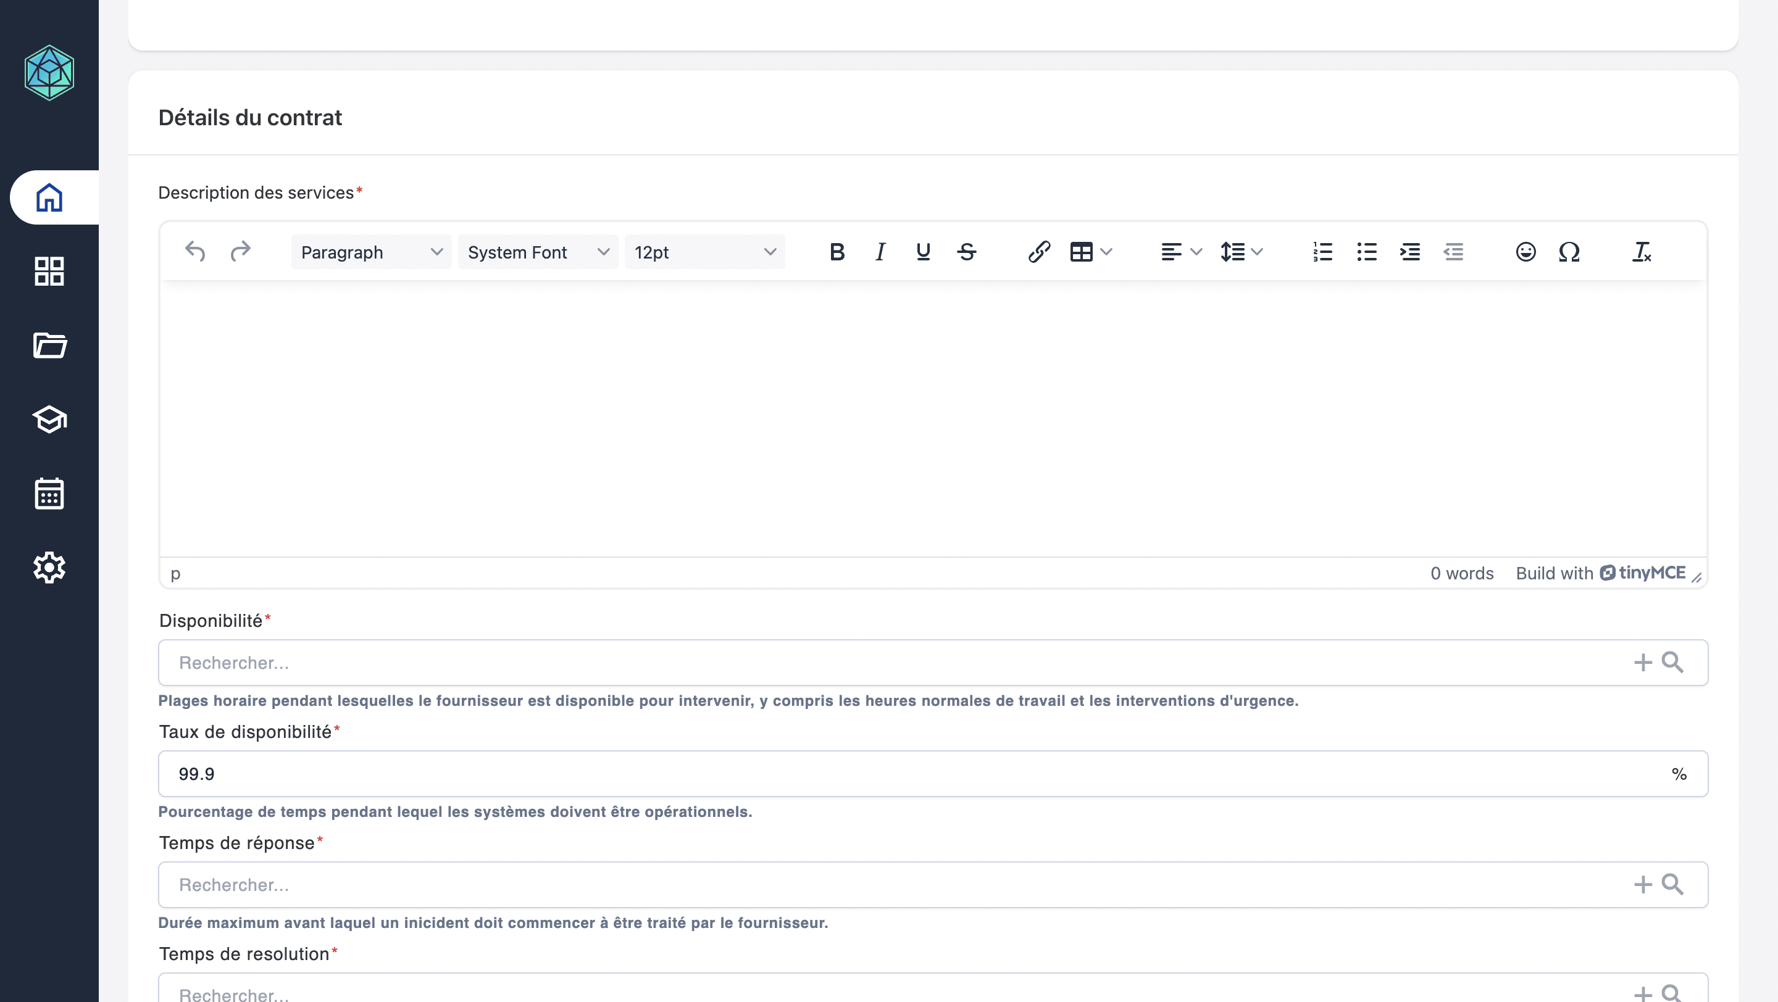
Task: Open special characters with the Omega icon
Action: click(1569, 252)
